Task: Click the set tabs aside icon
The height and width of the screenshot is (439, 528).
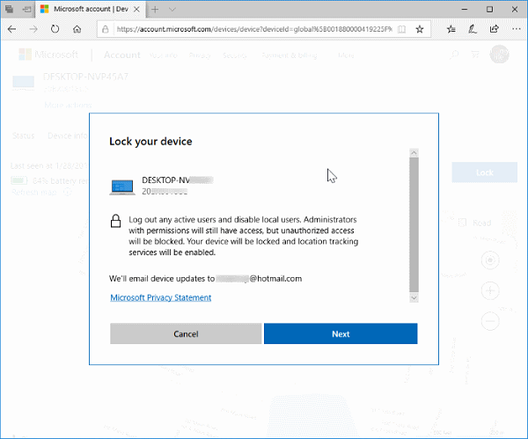Action: (x=25, y=9)
